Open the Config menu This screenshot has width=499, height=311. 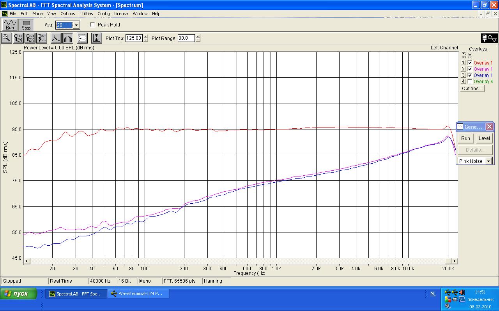(103, 14)
